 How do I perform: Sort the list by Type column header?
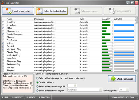click(82, 19)
